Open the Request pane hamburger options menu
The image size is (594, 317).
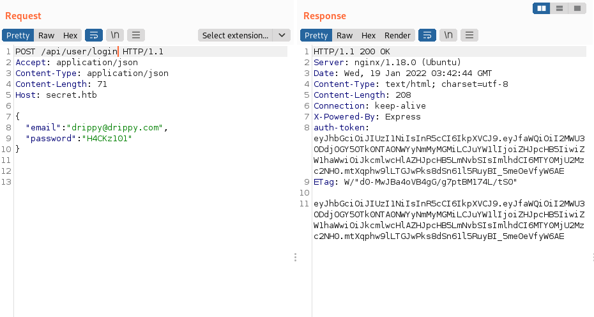click(136, 35)
